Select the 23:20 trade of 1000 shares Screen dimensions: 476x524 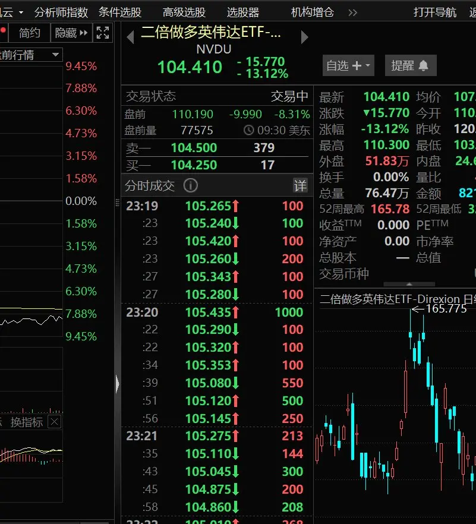point(216,312)
